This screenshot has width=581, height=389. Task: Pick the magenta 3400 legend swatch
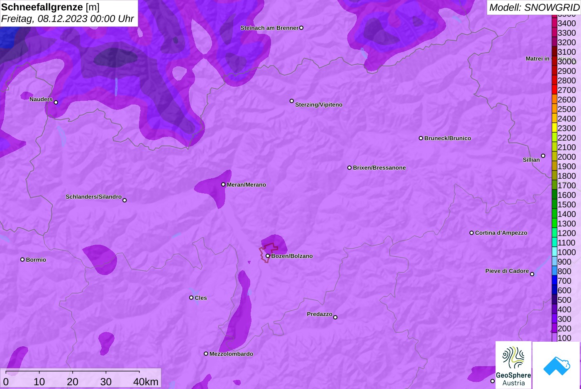pyautogui.click(x=554, y=23)
